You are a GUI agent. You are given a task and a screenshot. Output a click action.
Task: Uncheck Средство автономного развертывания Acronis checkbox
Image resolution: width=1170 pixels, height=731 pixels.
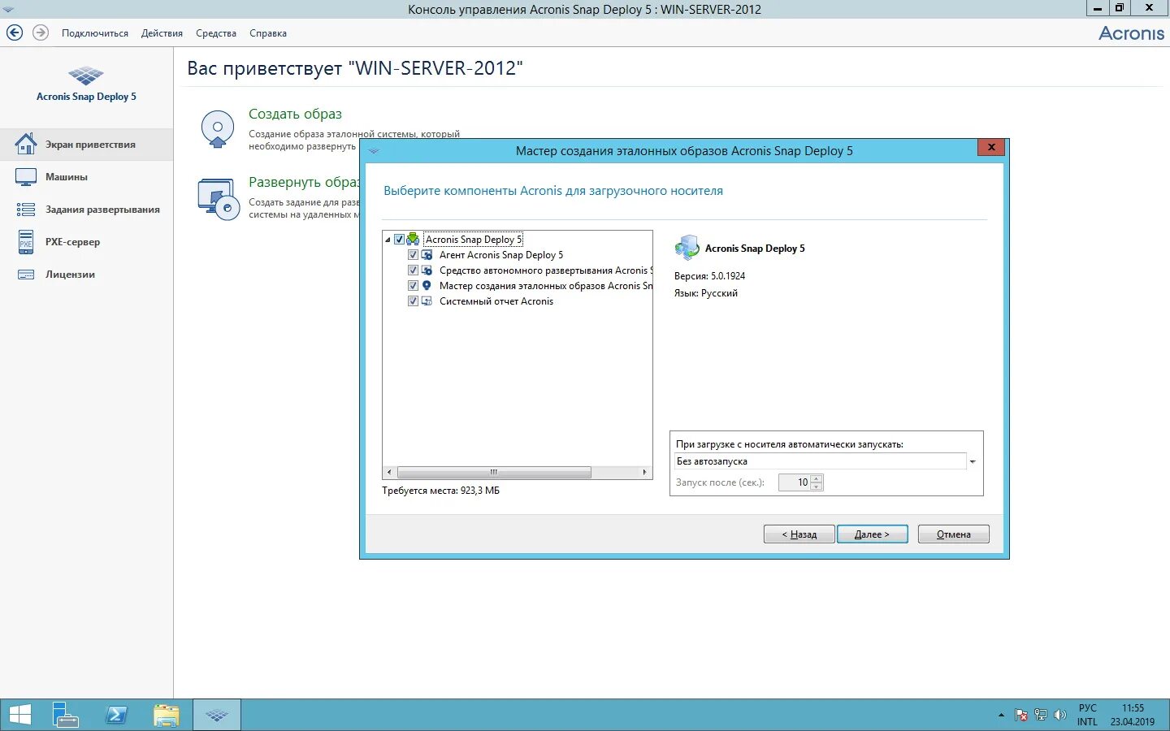413,270
